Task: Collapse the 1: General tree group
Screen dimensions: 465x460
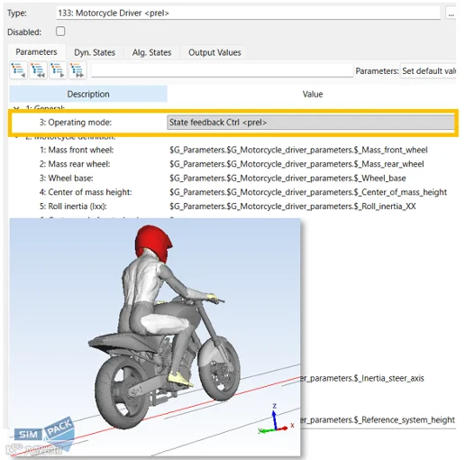Action: coord(16,108)
